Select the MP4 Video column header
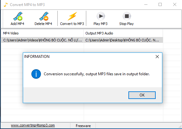 42,33
